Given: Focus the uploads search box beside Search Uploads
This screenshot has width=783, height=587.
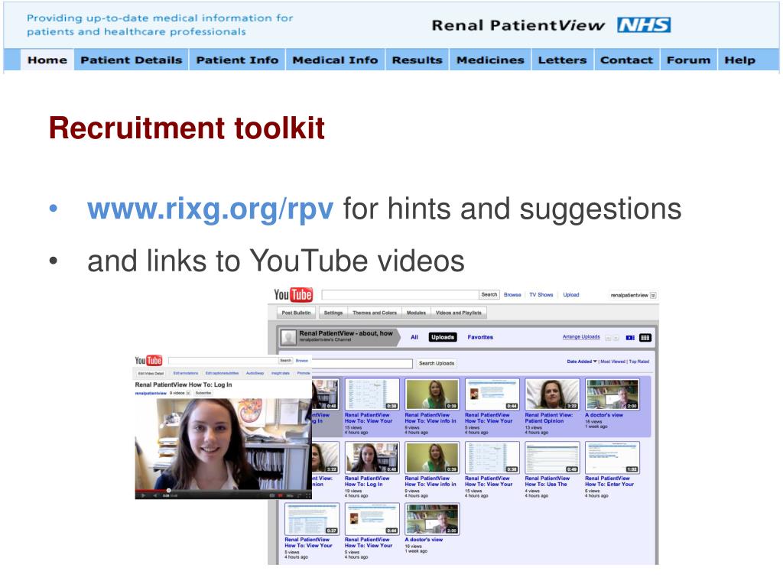Looking at the screenshot, I should click(x=362, y=363).
